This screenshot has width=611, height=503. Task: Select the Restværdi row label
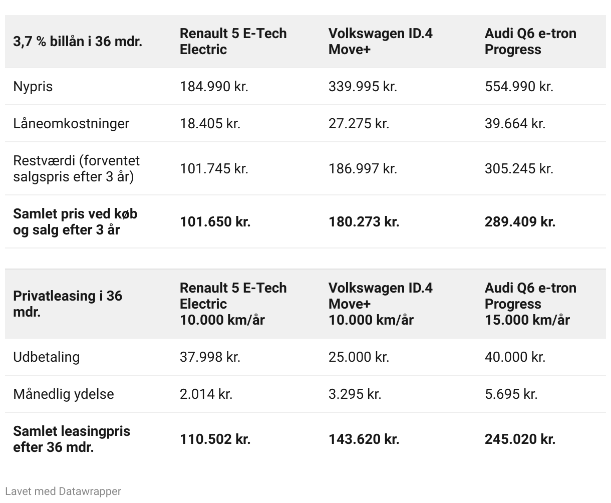[77, 168]
